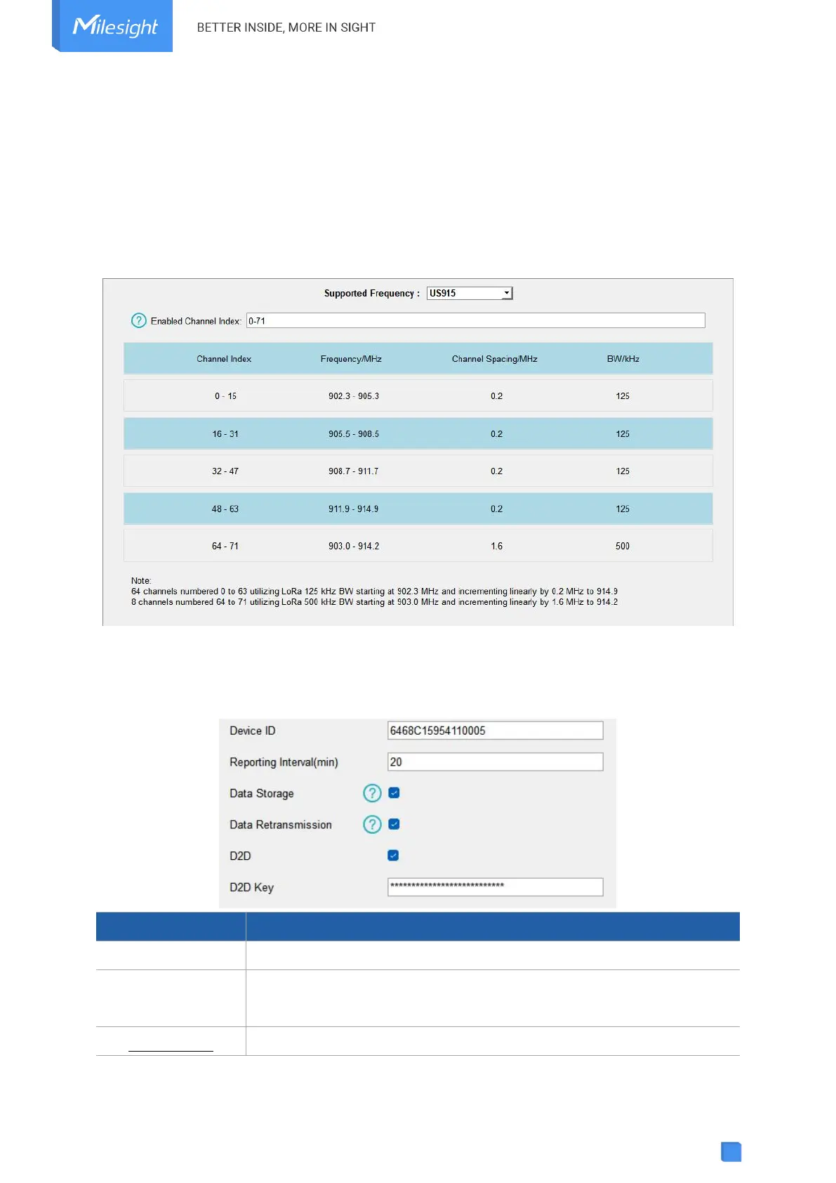Click the Channel Index column header

tap(224, 359)
